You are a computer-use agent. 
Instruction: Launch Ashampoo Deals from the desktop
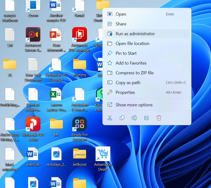[x=102, y=154]
